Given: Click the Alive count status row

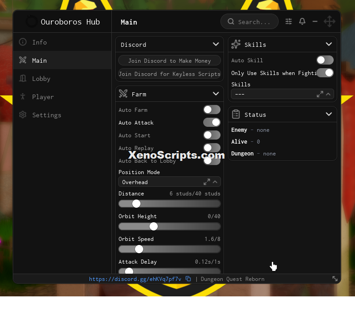Looking at the screenshot, I should pyautogui.click(x=245, y=141).
